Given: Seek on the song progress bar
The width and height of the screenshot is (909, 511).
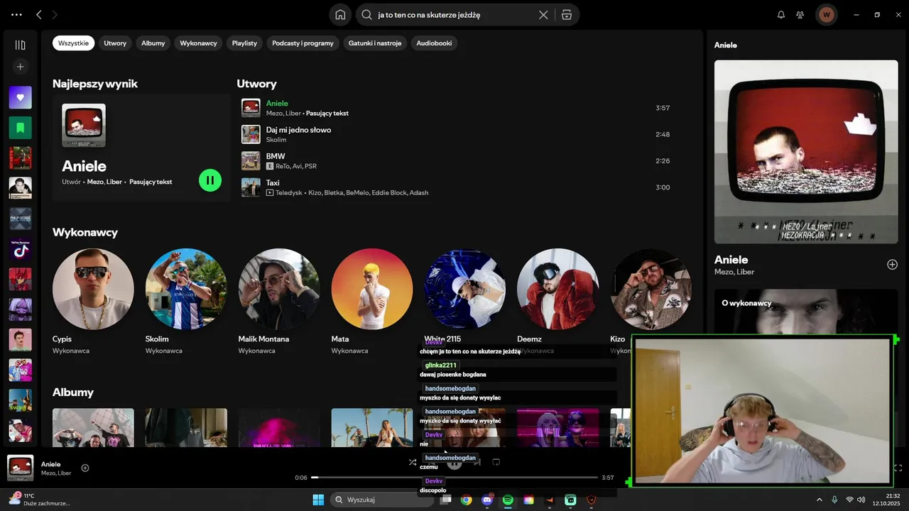Looking at the screenshot, I should (x=454, y=478).
